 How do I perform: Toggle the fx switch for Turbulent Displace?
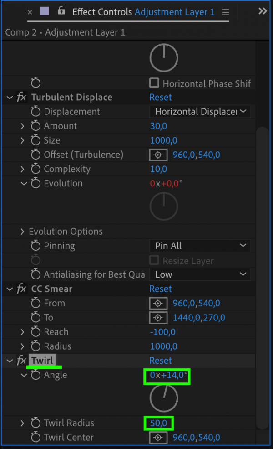click(x=21, y=97)
